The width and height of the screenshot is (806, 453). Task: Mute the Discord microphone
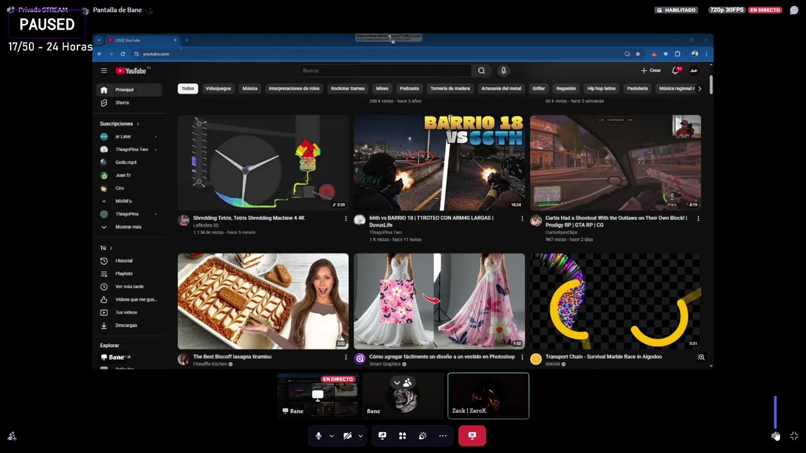pos(319,435)
